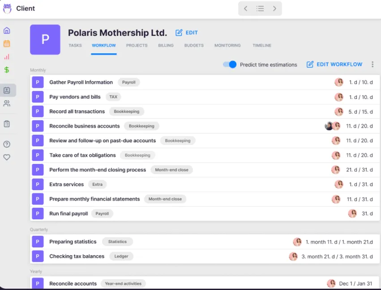Viewport: 381px width, 290px height.
Task: Click the EDIT WORKFLOW button
Action: click(x=334, y=64)
